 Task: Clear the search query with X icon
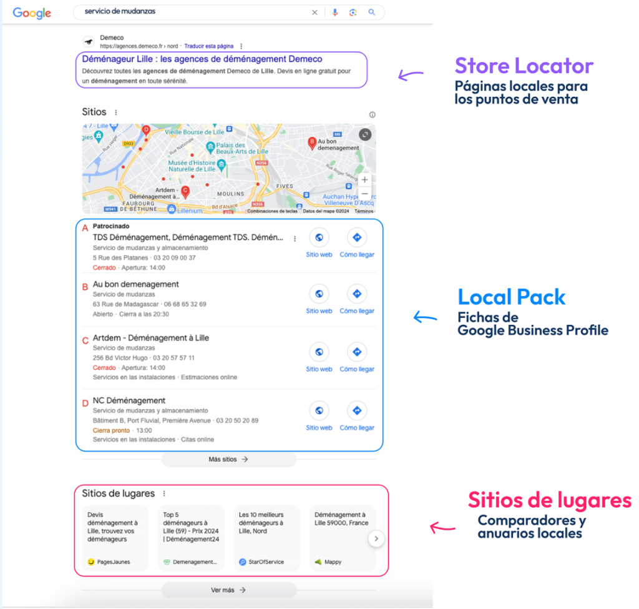click(315, 12)
